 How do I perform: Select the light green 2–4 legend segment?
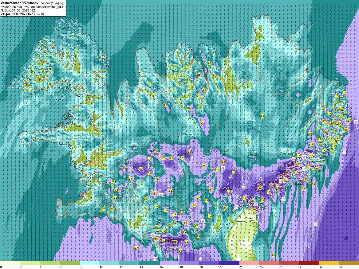[x=30, y=263]
